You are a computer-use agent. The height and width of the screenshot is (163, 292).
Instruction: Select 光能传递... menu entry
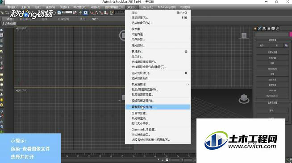coord(158,34)
